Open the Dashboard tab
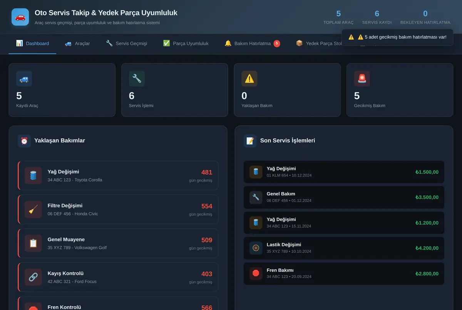Image resolution: width=462 pixels, height=310 pixels. pyautogui.click(x=32, y=43)
